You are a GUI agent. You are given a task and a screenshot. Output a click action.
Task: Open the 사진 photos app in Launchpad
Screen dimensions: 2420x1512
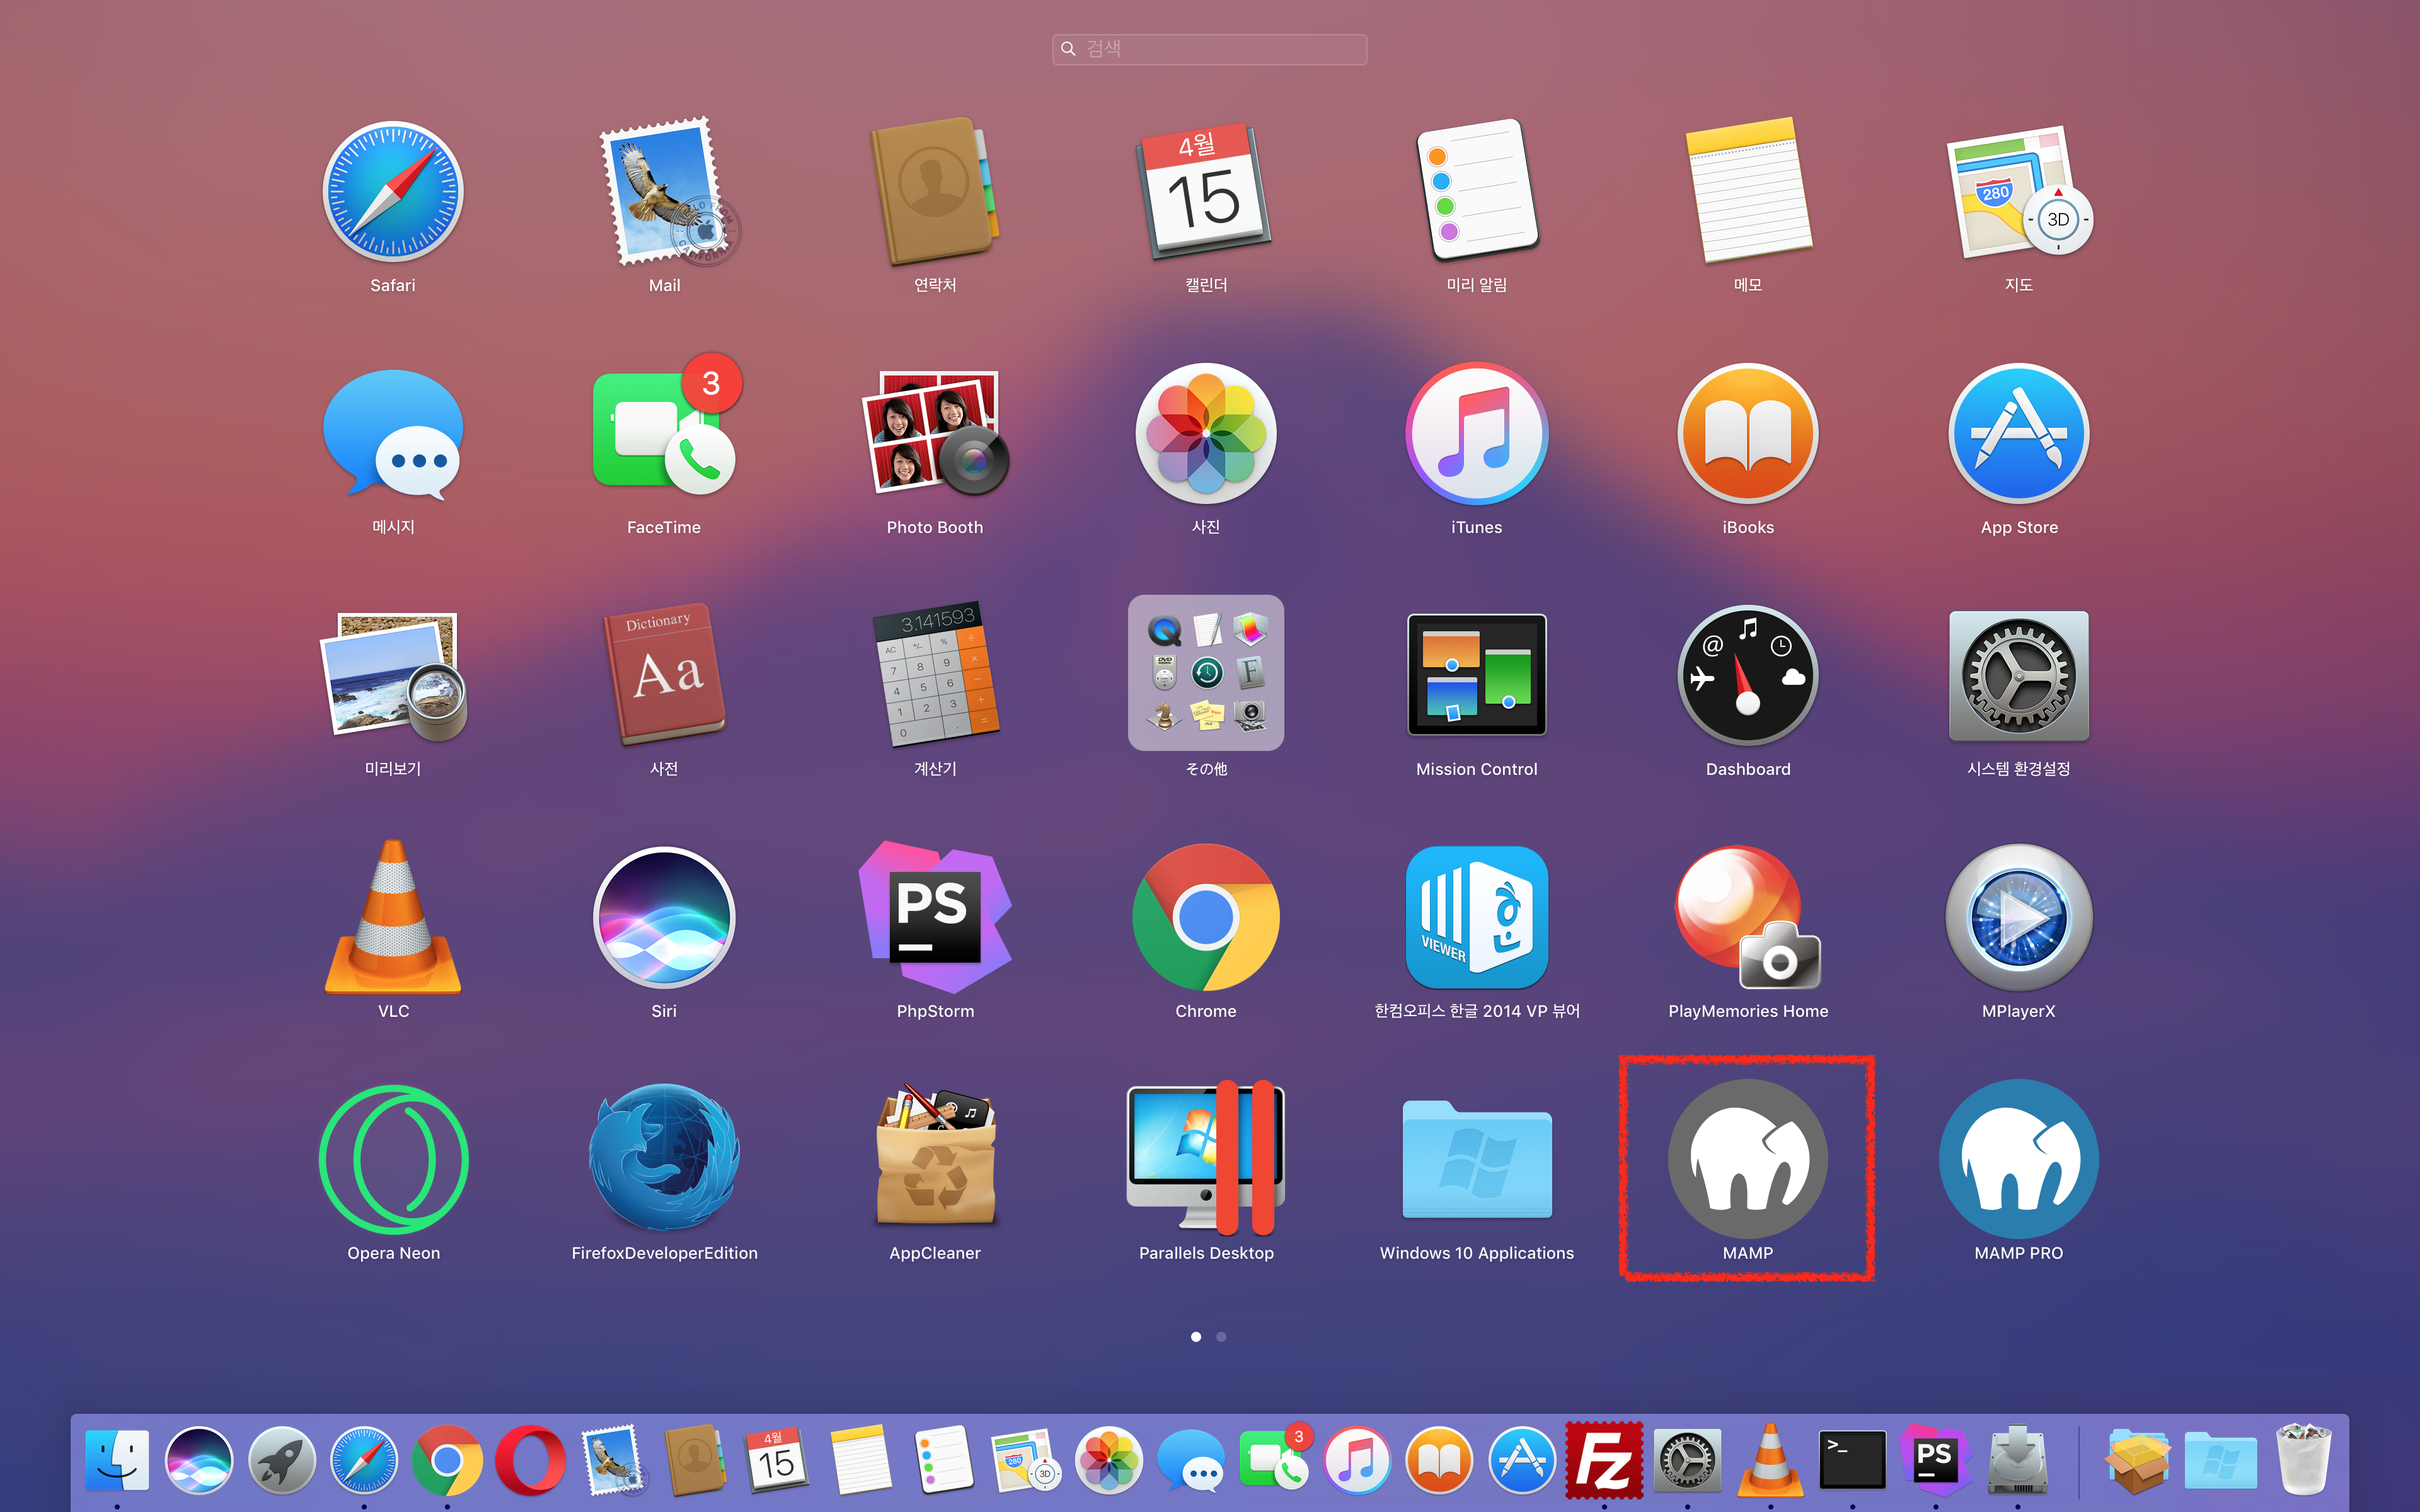tap(1206, 434)
